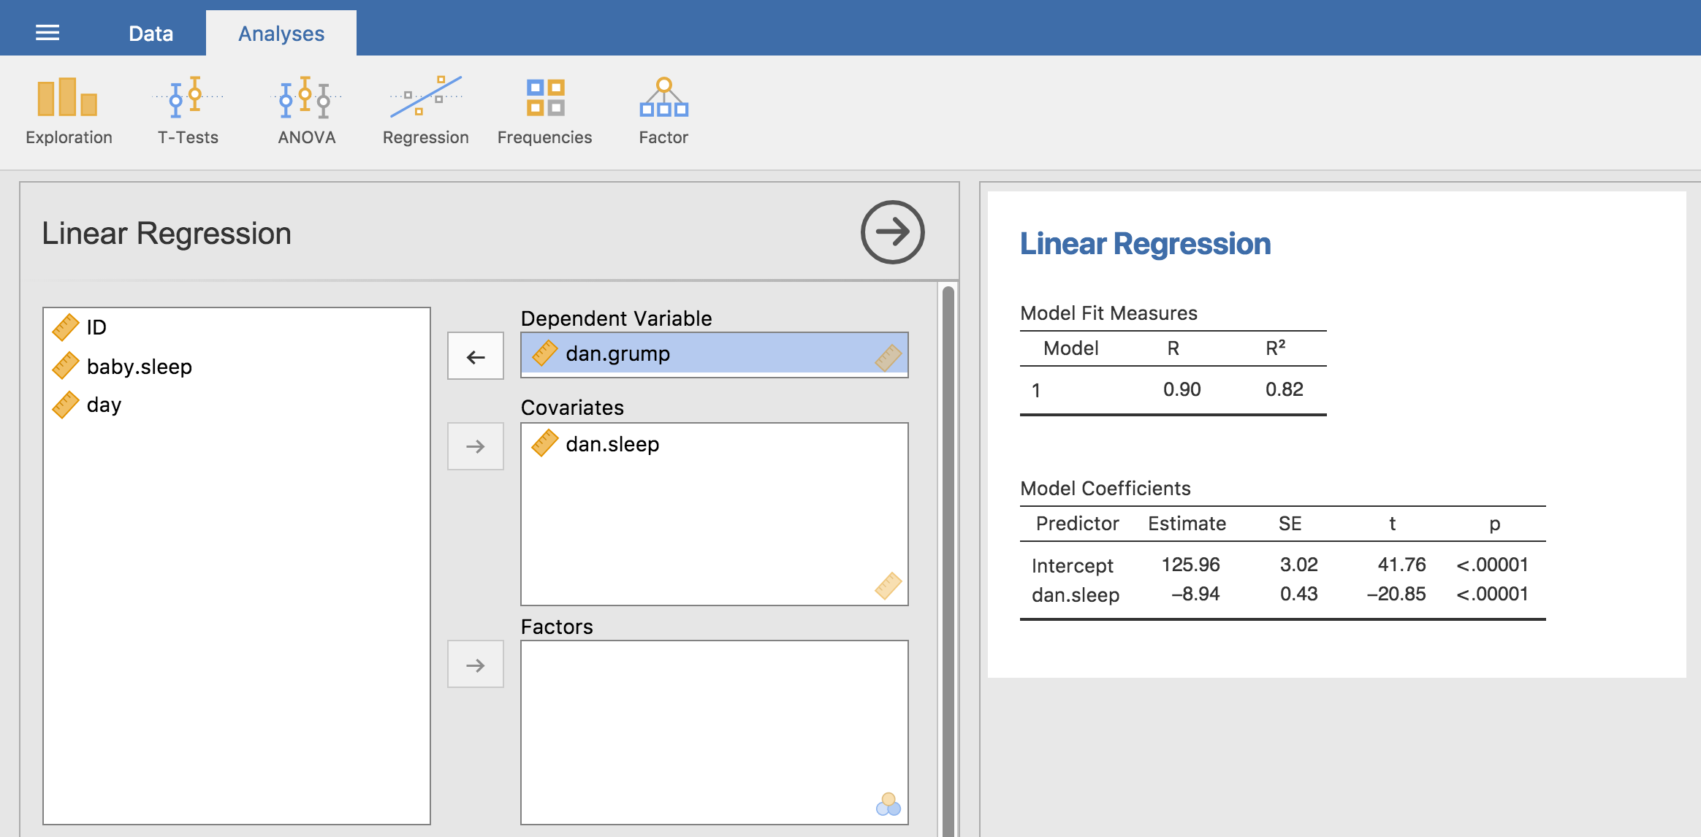Open the ANOVA analyses menu
Viewport: 1701px width, 837px height.
[x=306, y=111]
